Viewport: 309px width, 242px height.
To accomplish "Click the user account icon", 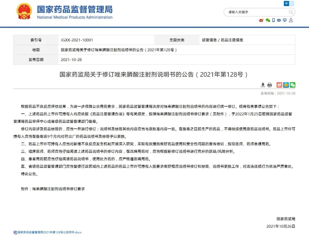I will (291, 20).
